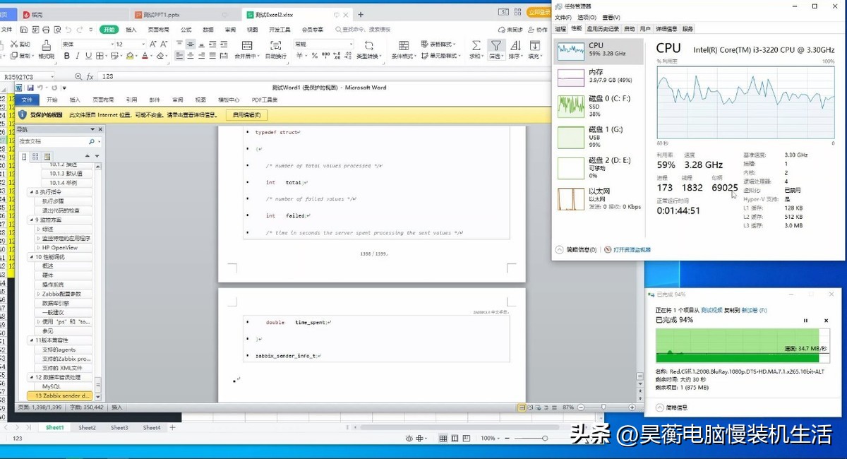Switch to the 进程 tab in Task Manager
The height and width of the screenshot is (459, 847).
coord(559,28)
